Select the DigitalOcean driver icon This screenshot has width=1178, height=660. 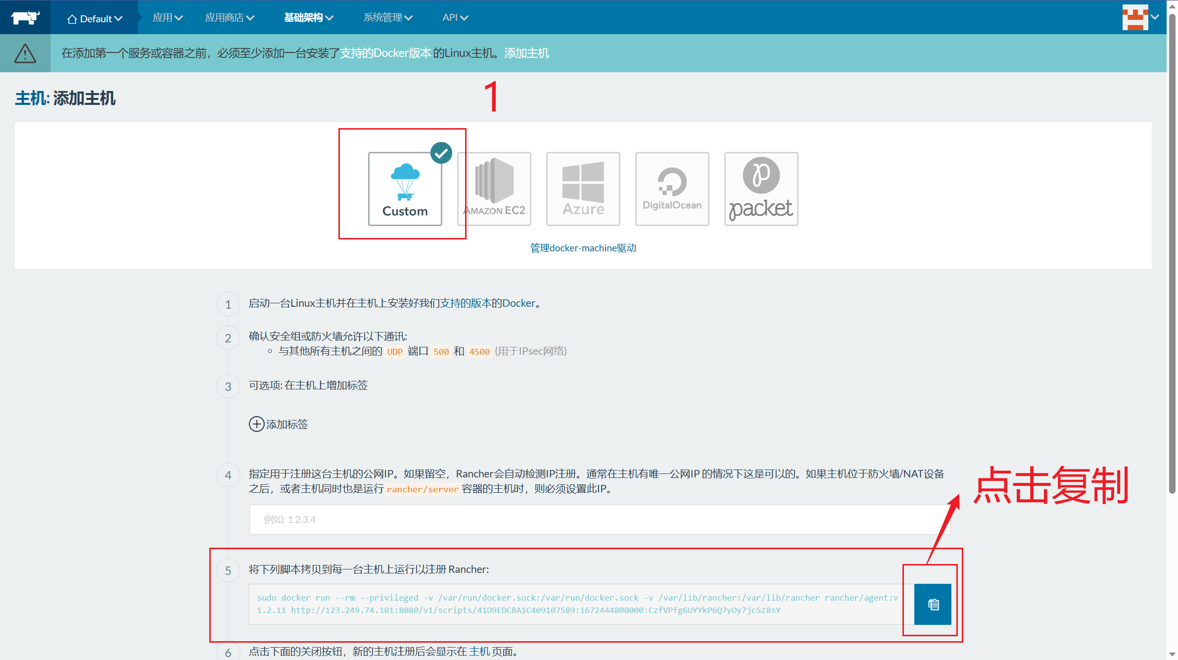pyautogui.click(x=672, y=189)
